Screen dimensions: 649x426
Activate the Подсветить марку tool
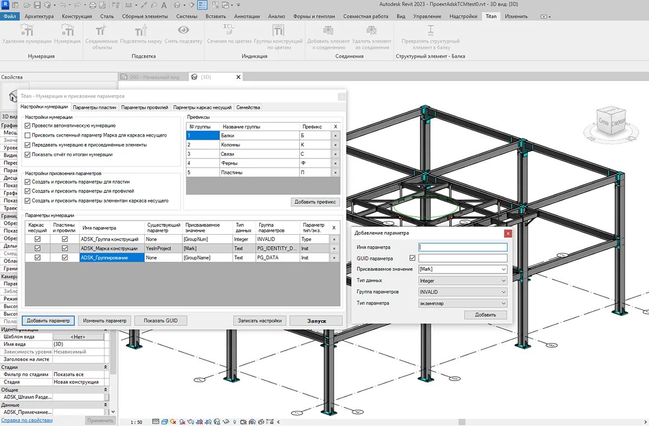(x=141, y=35)
